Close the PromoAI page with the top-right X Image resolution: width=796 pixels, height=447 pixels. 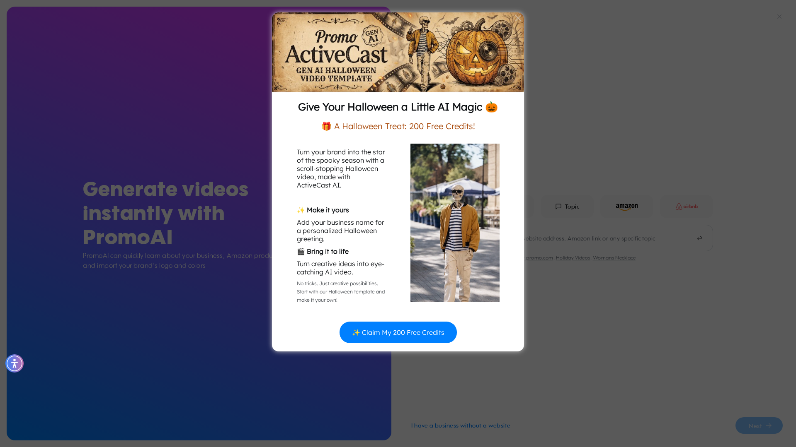[x=779, y=17]
